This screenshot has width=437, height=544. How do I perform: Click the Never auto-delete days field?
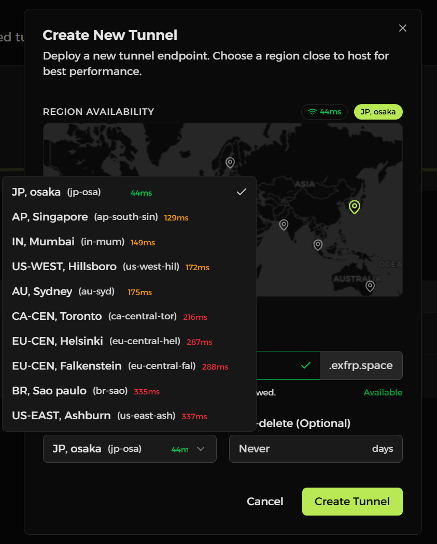[x=316, y=449]
